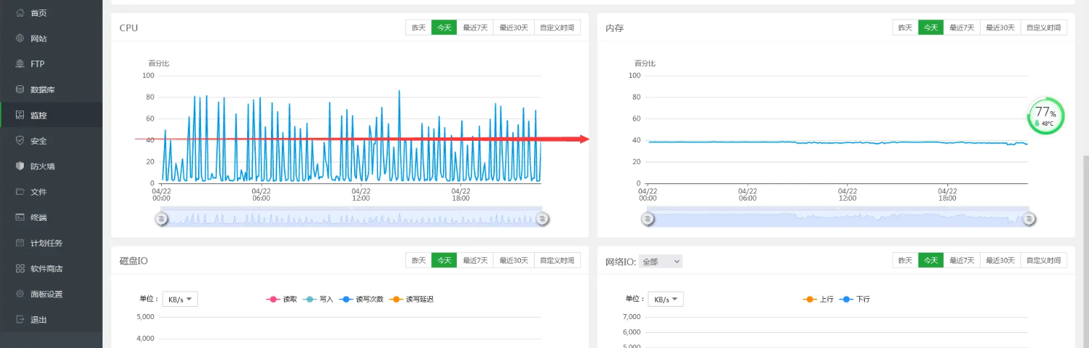This screenshot has width=1089, height=348.
Task: Click the 软件商店 grid icon
Action: click(x=20, y=269)
